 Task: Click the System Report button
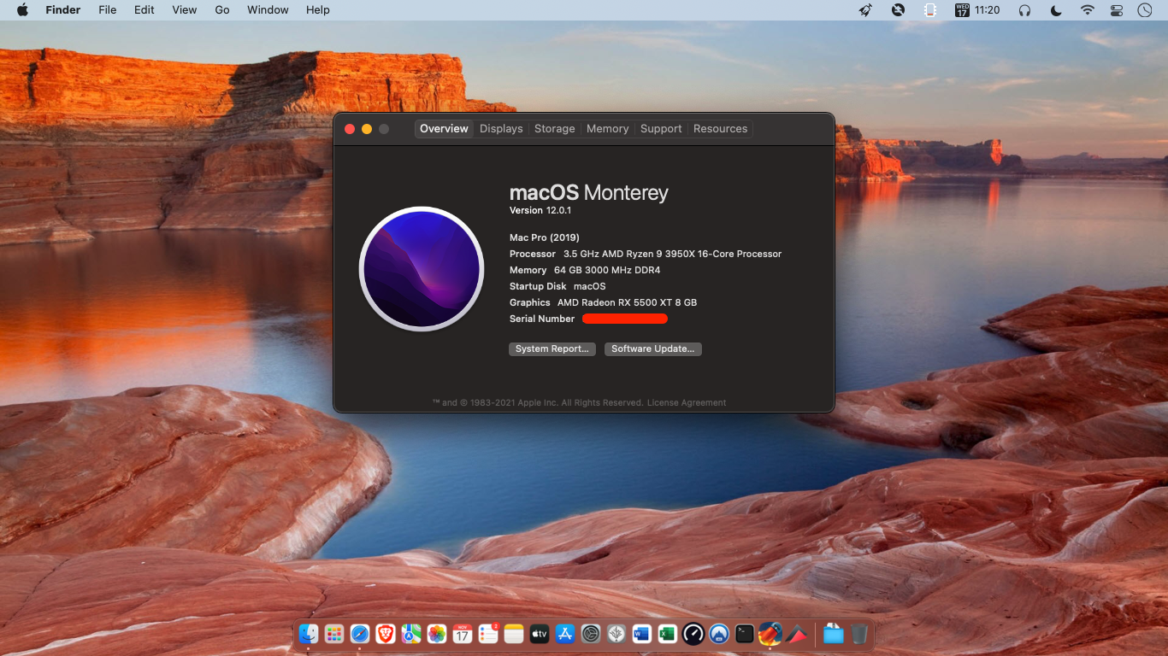pos(552,349)
